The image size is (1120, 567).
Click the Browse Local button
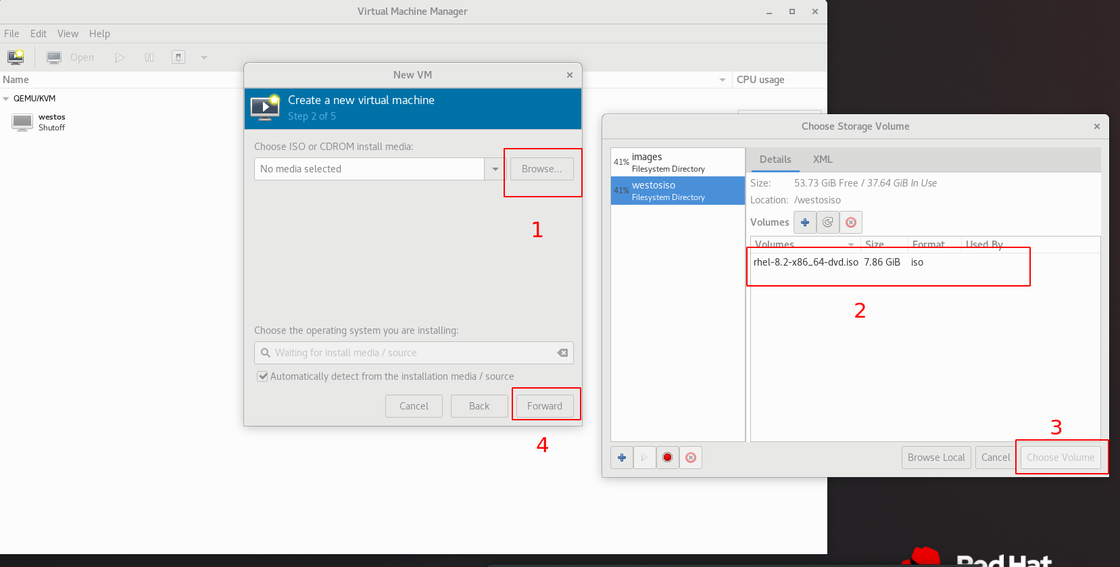coord(936,458)
